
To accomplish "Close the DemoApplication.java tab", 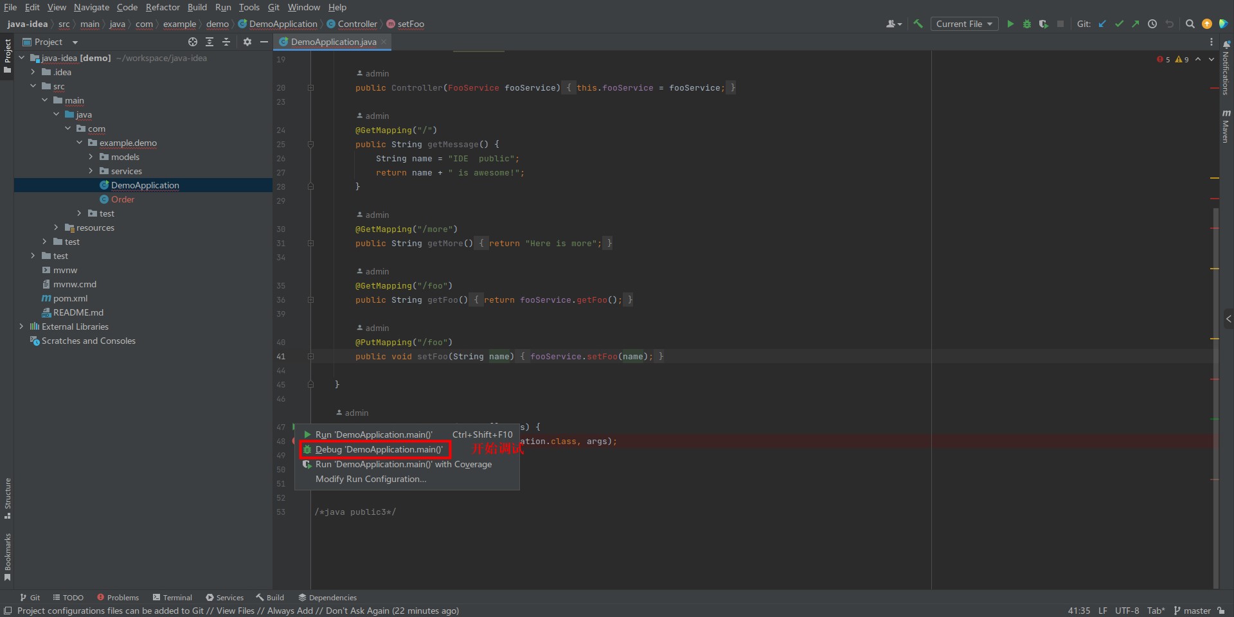I will coord(384,42).
